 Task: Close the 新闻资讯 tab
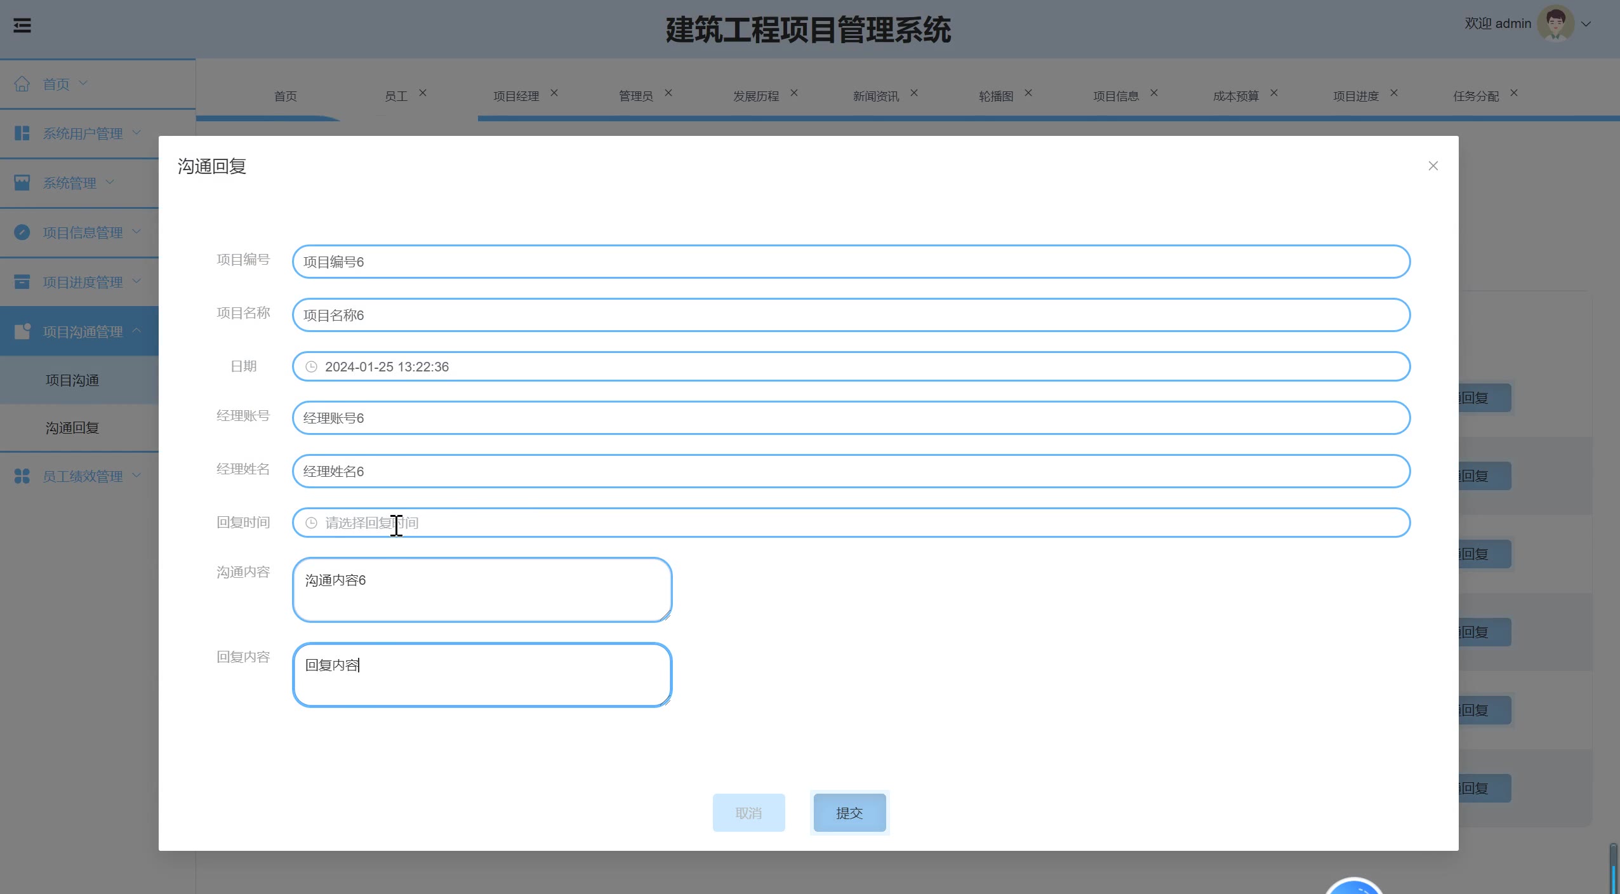pos(914,93)
